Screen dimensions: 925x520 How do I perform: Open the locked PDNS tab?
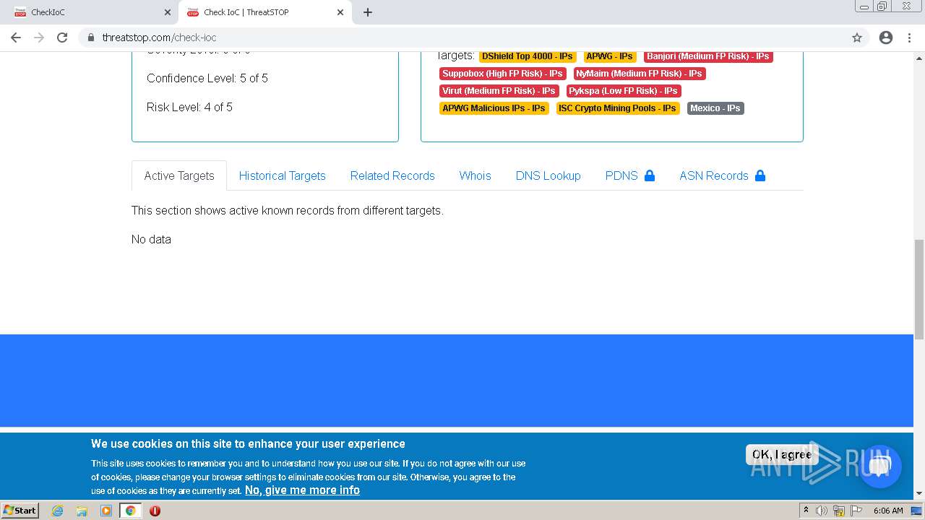pos(630,175)
